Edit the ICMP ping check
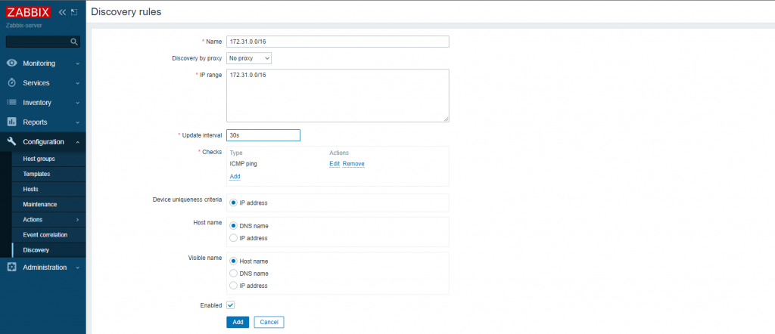 [335, 164]
